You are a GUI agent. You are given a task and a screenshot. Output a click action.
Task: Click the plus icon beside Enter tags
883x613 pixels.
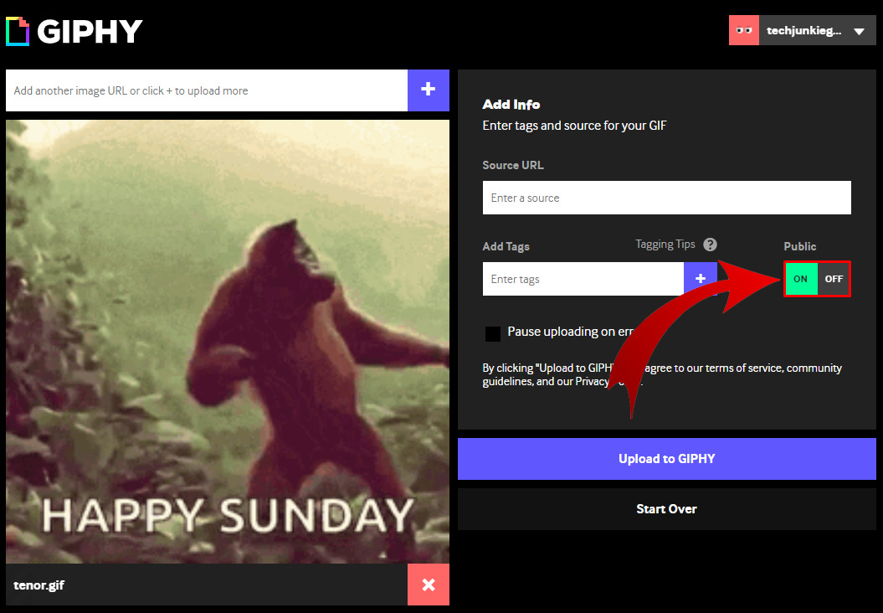[x=701, y=279]
